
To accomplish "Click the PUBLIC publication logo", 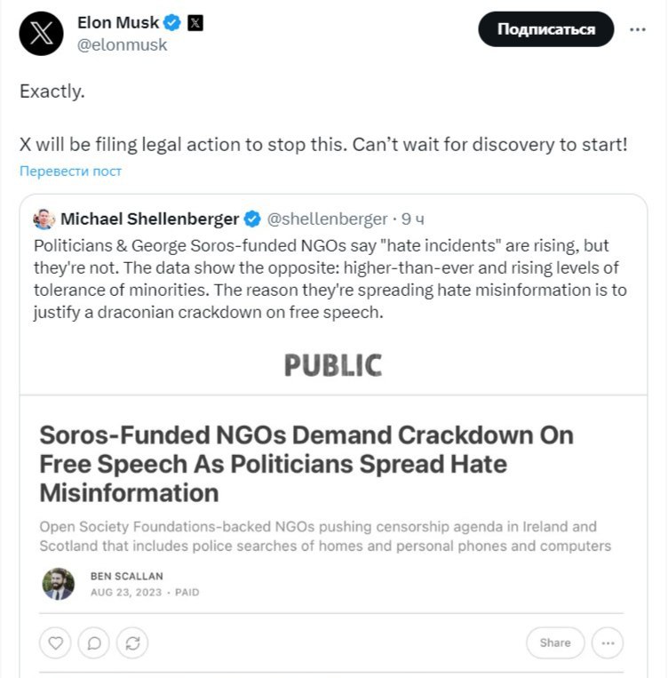I will click(333, 364).
